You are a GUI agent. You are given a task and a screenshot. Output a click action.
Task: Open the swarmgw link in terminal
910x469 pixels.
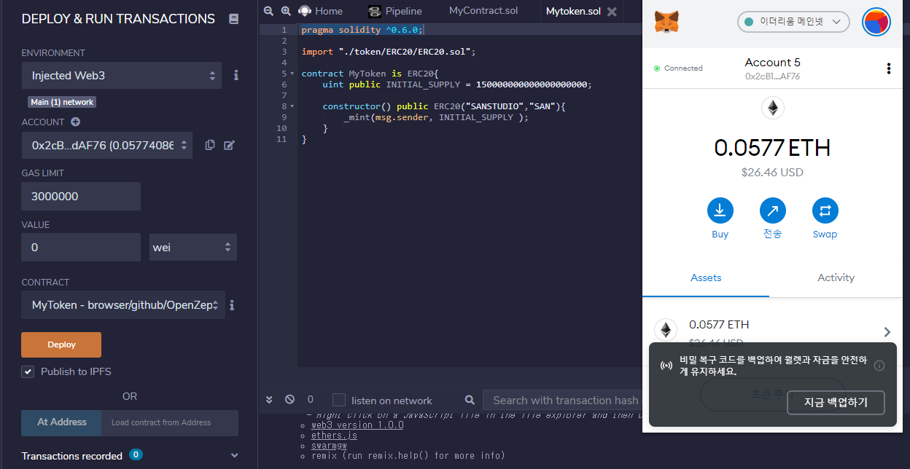tap(329, 446)
